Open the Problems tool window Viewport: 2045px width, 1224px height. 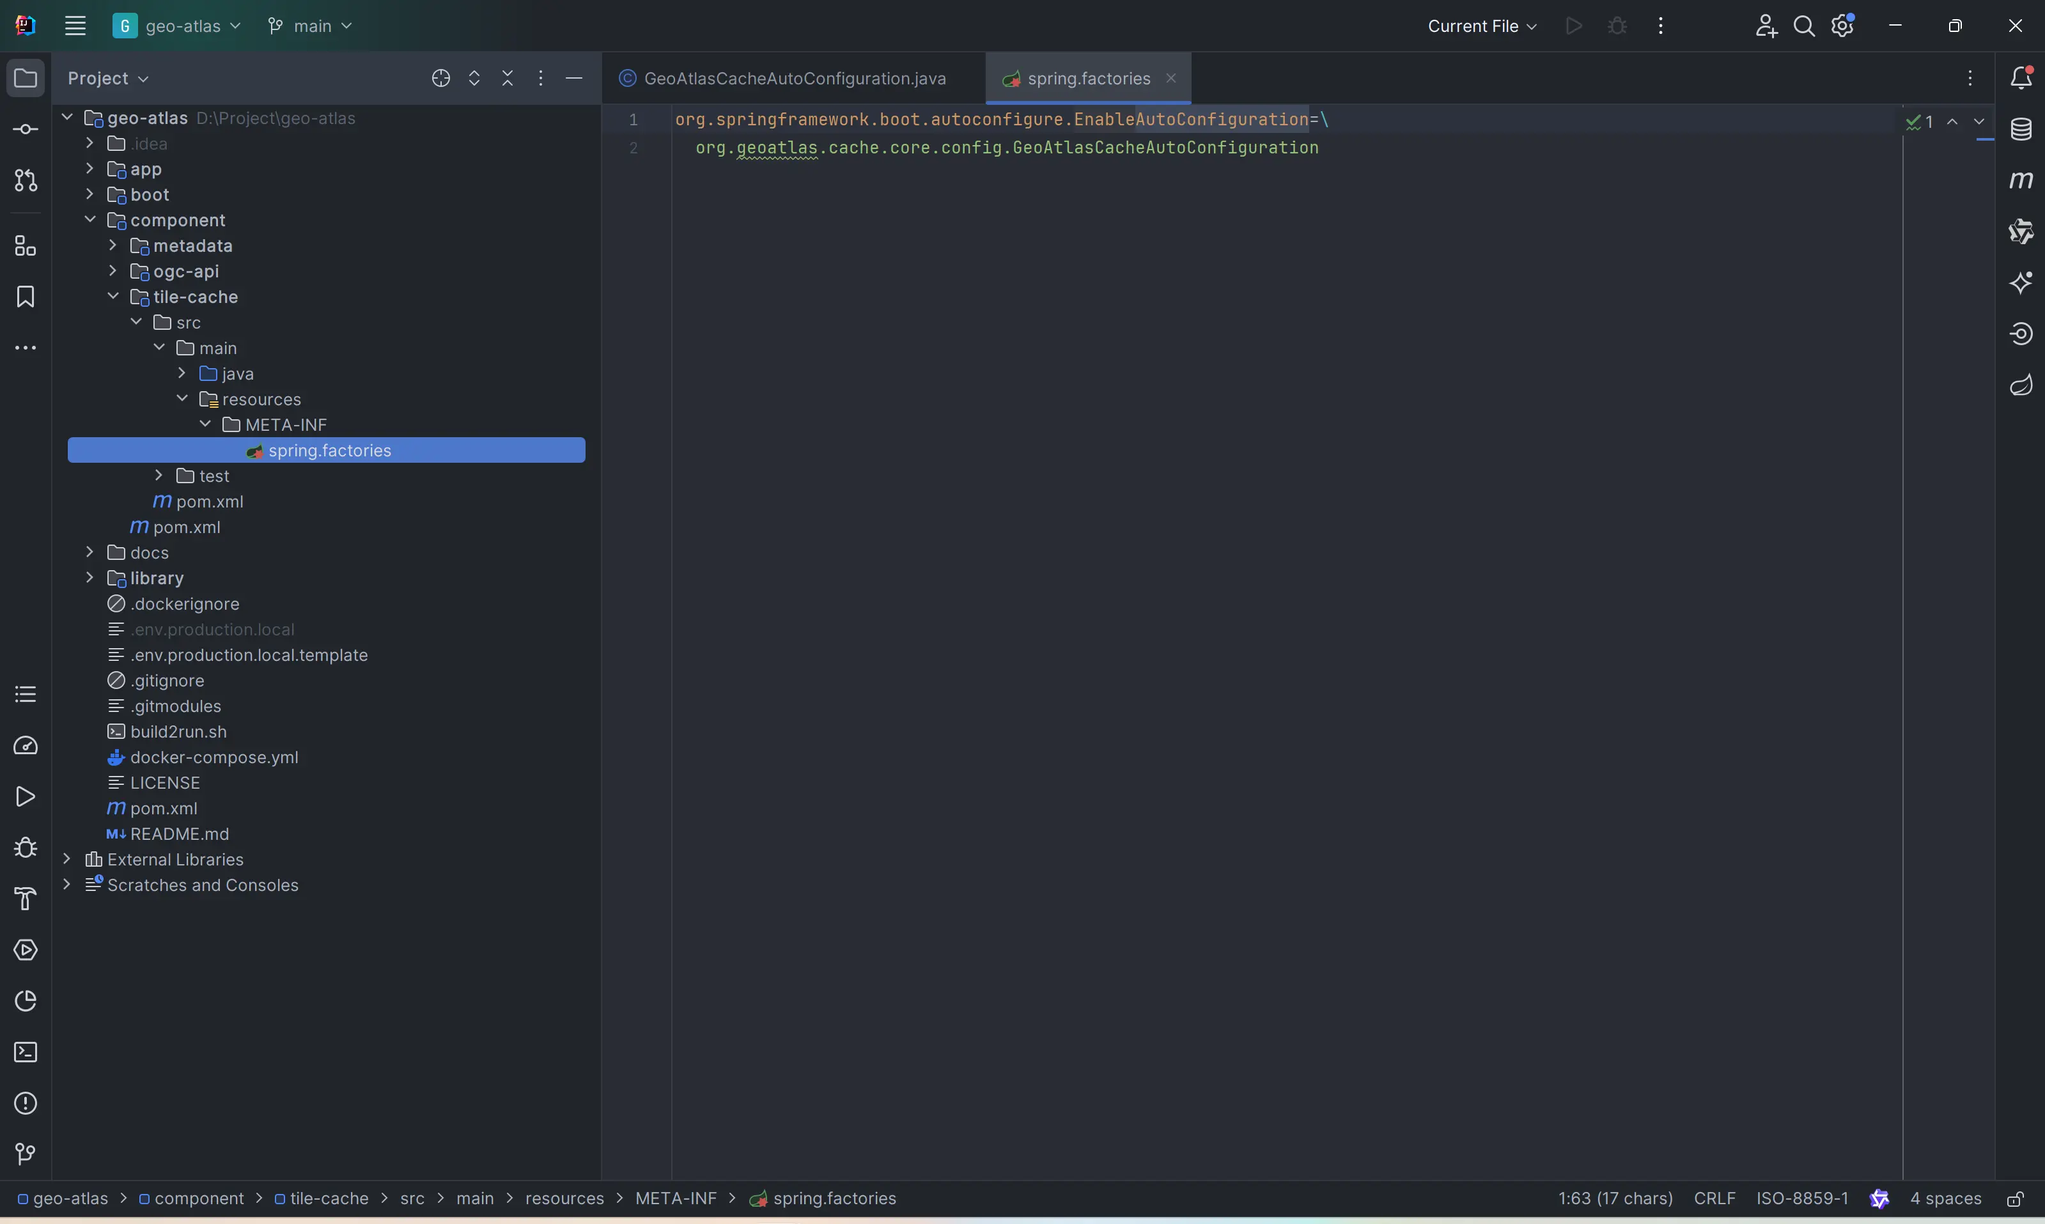[x=26, y=1104]
